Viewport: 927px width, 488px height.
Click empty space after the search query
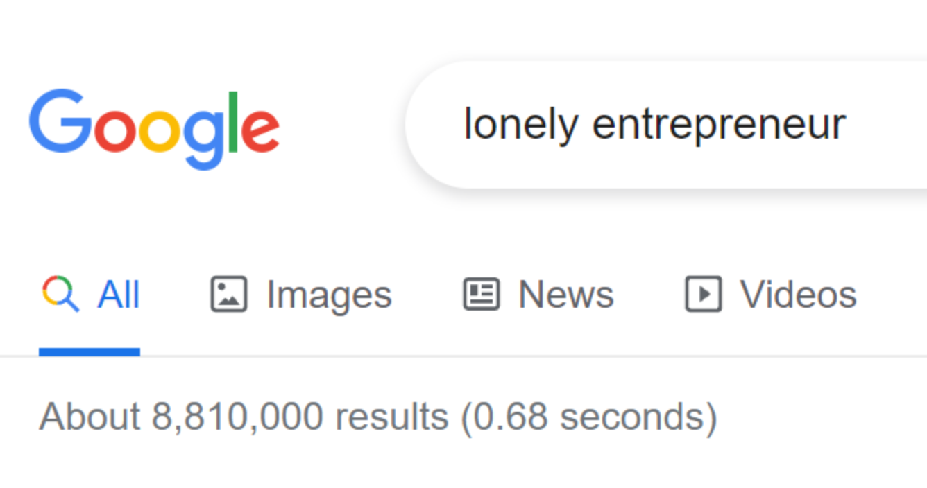888,125
